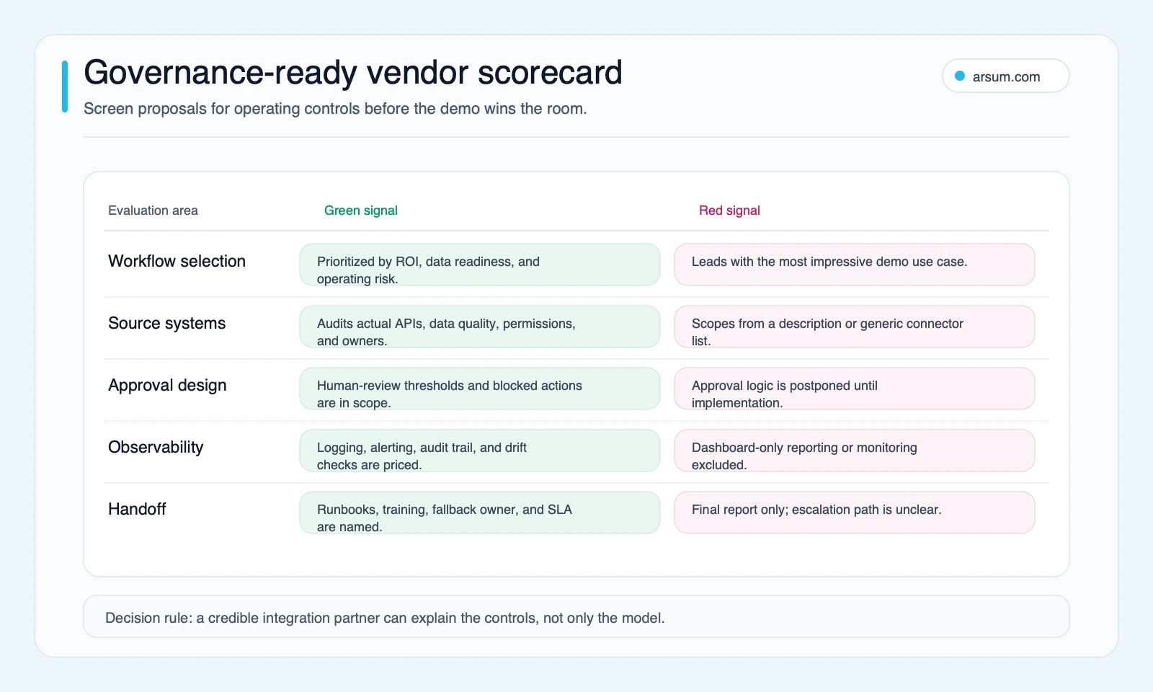This screenshot has height=692, width=1153.
Task: Click red cell "Approval logic is postponed"
Action: (x=855, y=389)
